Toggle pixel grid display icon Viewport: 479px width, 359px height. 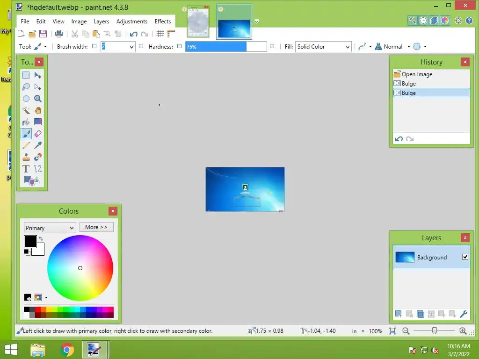[x=160, y=34]
